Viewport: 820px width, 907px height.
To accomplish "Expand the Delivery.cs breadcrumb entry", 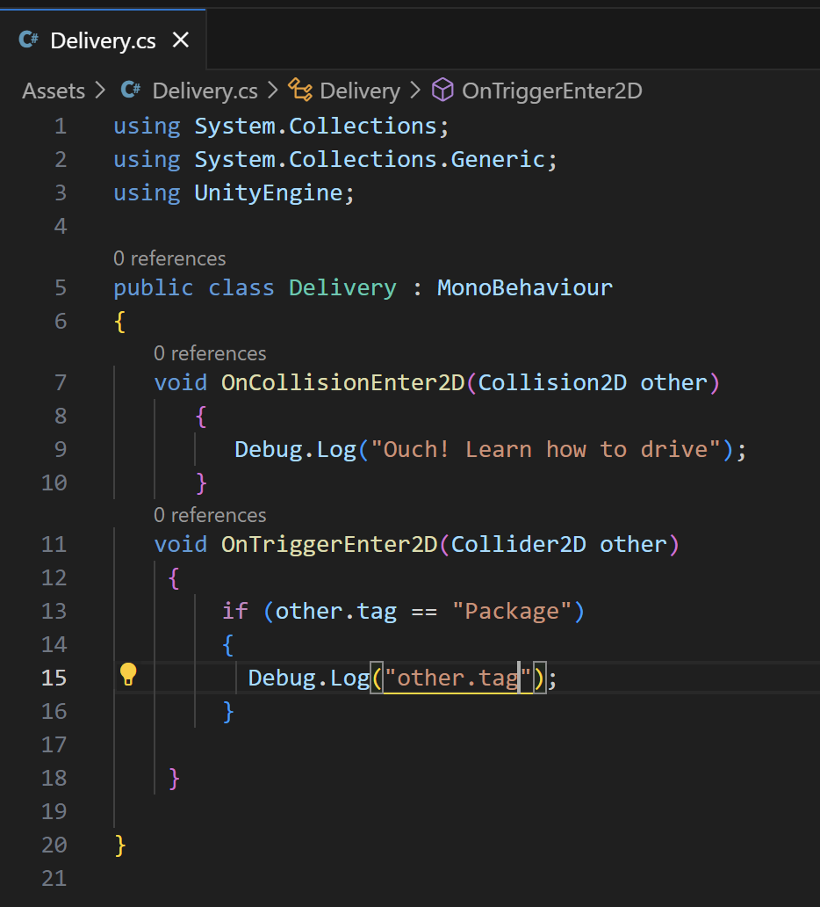I will [x=205, y=90].
